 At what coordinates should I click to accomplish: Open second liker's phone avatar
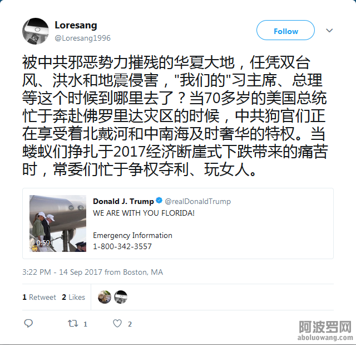click(x=121, y=297)
